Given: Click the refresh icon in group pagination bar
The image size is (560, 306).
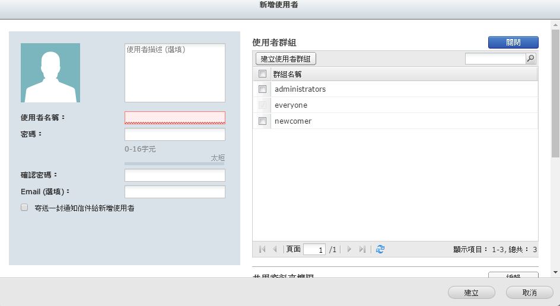Looking at the screenshot, I should click(x=380, y=249).
